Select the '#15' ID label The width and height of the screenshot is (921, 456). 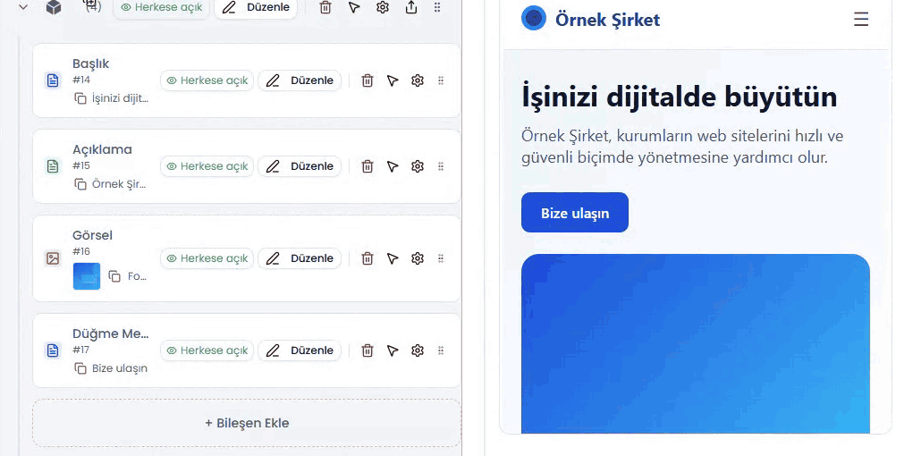pos(81,165)
